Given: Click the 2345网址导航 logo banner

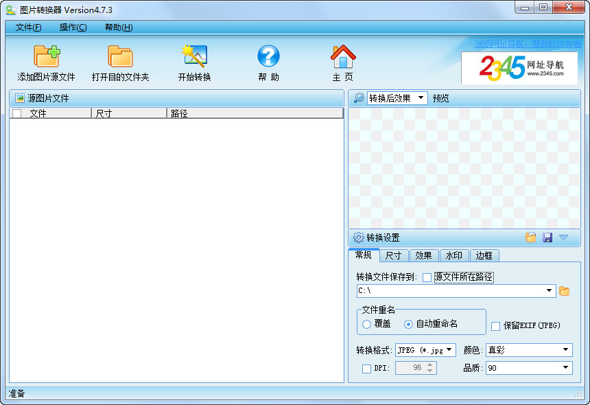Looking at the screenshot, I should pyautogui.click(x=519, y=68).
